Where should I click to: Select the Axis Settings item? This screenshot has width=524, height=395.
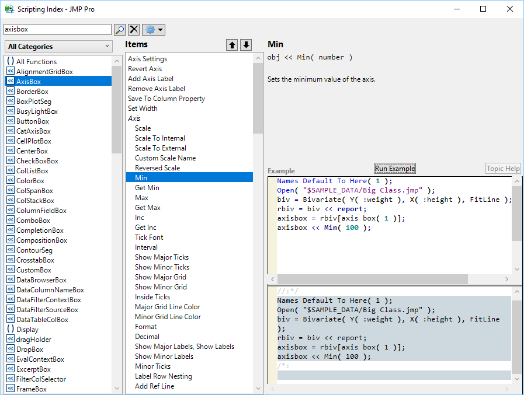[x=147, y=59]
